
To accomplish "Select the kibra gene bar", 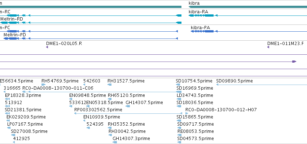I will coord(248,7).
